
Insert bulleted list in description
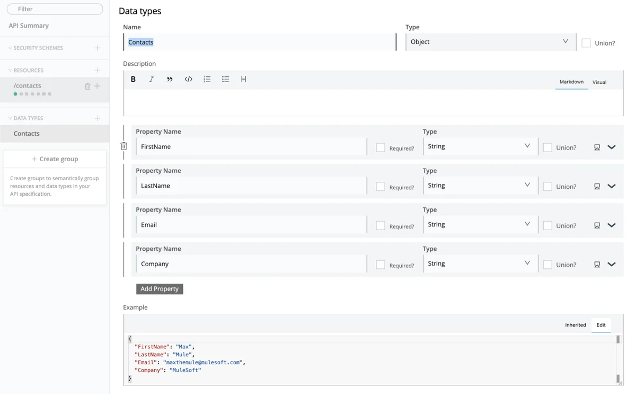pyautogui.click(x=225, y=79)
